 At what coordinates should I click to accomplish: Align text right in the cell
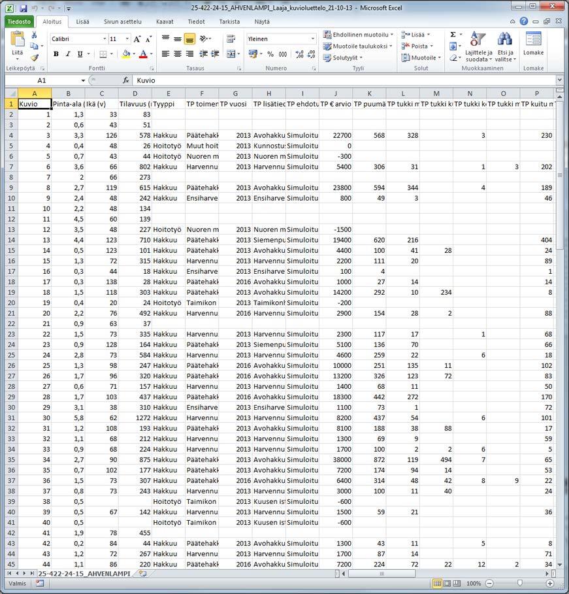click(190, 54)
